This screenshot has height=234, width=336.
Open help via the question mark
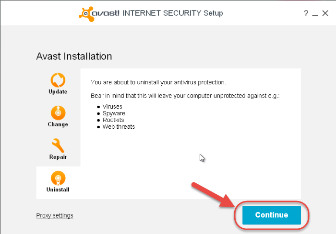click(306, 13)
